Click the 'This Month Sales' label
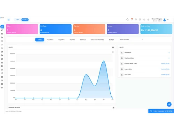The image size is (174, 130). coord(129,58)
